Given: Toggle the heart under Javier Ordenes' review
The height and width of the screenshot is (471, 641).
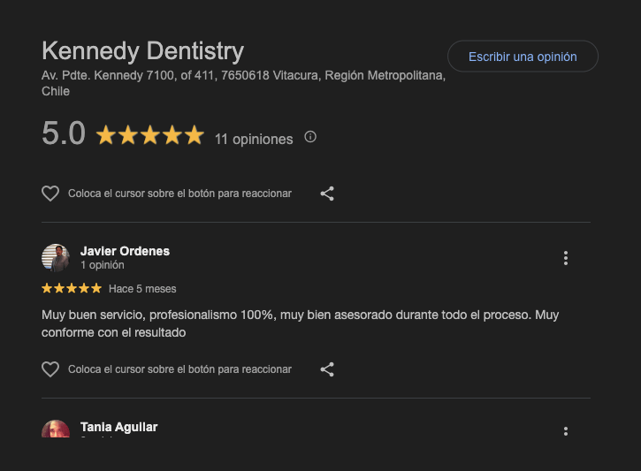Looking at the screenshot, I should click(50, 369).
